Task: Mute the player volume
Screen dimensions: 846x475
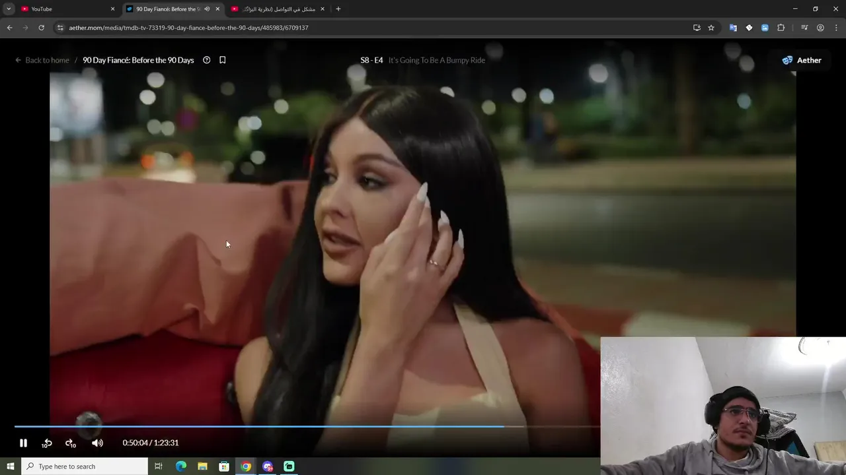Action: tap(97, 443)
